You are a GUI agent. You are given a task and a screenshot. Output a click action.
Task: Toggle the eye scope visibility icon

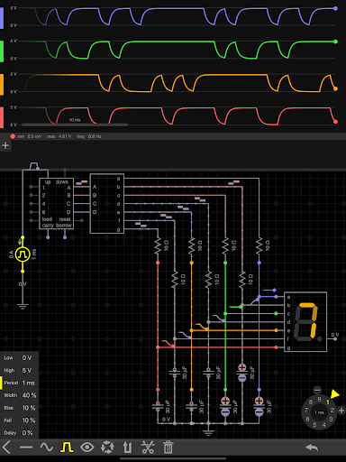tap(87, 448)
